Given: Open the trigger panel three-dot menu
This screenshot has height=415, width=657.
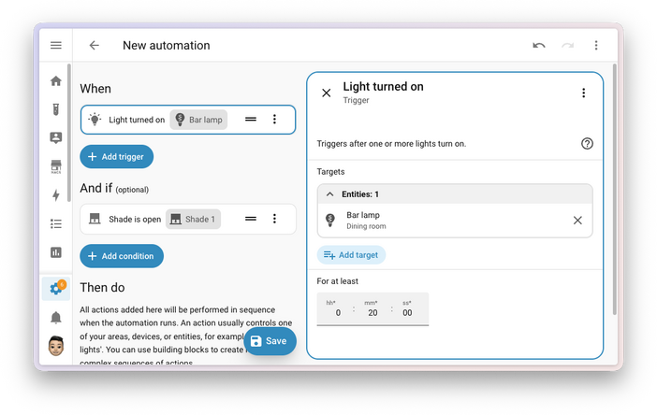Looking at the screenshot, I should (x=583, y=93).
